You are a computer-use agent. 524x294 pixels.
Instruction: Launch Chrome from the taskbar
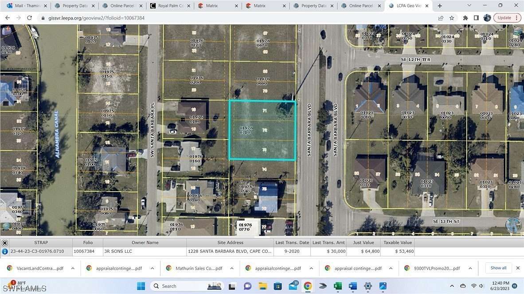click(x=308, y=286)
